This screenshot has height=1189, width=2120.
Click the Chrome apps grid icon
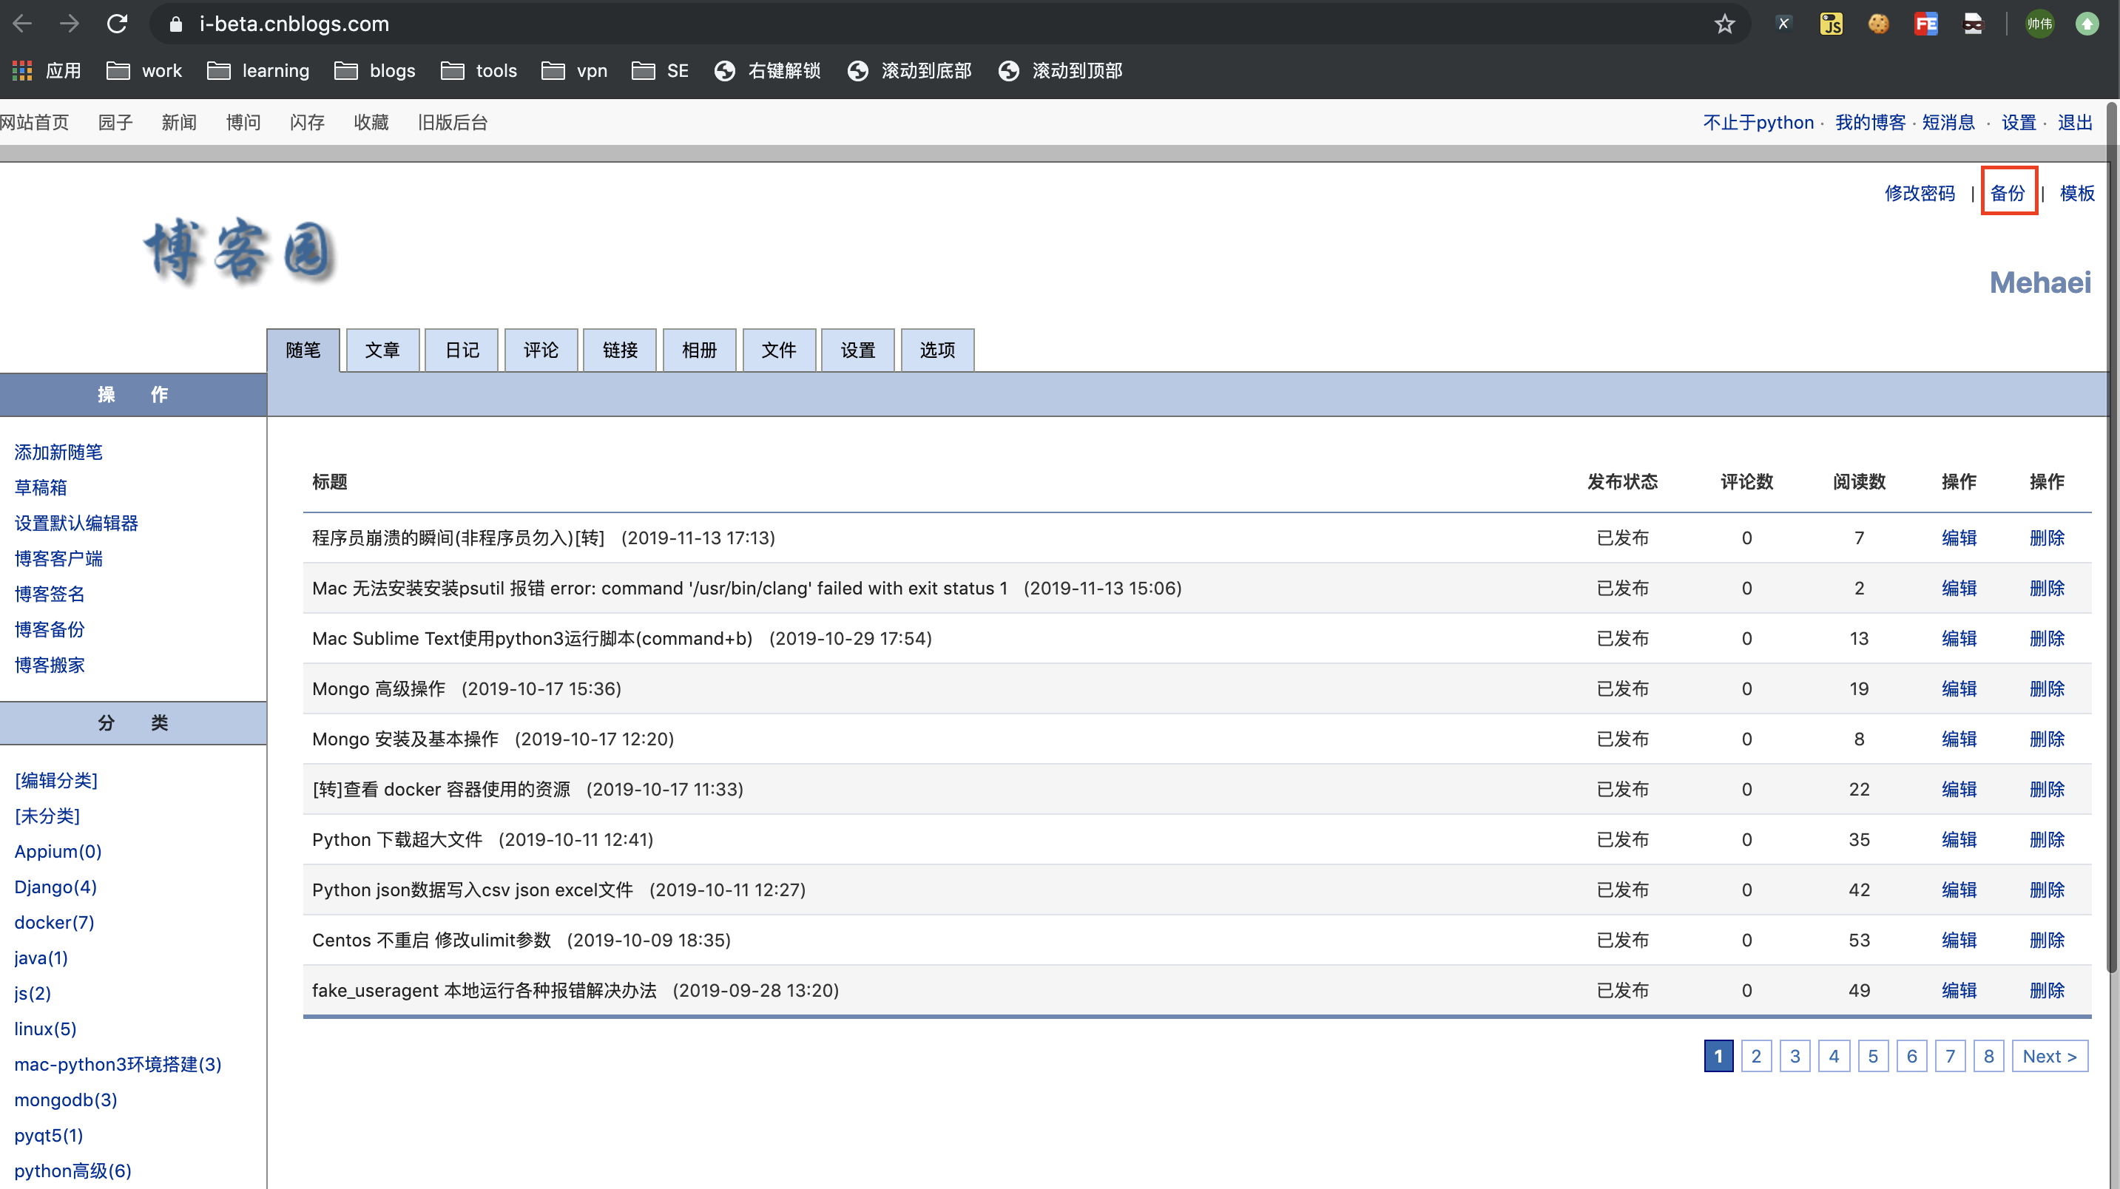pyautogui.click(x=22, y=71)
